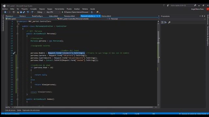Collapse the PersonaController class region
Image resolution: width=209 pixels, height=117 pixels.
pyautogui.click(x=17, y=26)
